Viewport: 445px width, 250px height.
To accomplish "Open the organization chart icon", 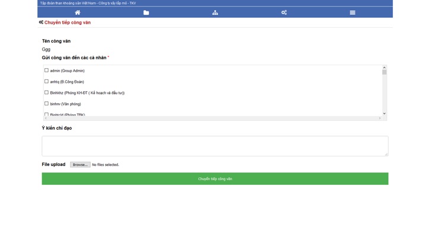I will [215, 12].
